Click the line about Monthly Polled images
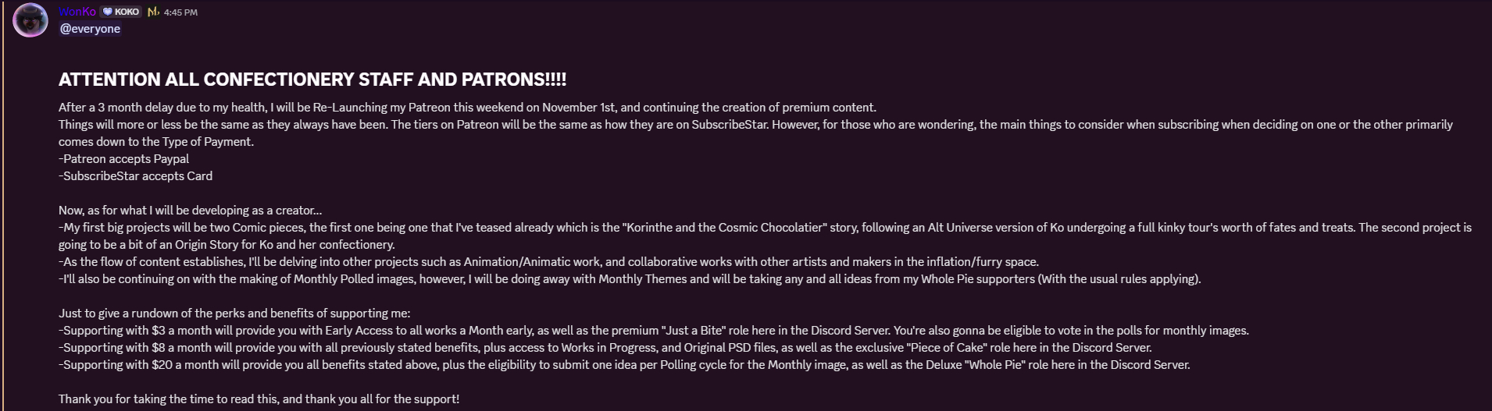Screen dimensions: 1492x411 pos(629,279)
